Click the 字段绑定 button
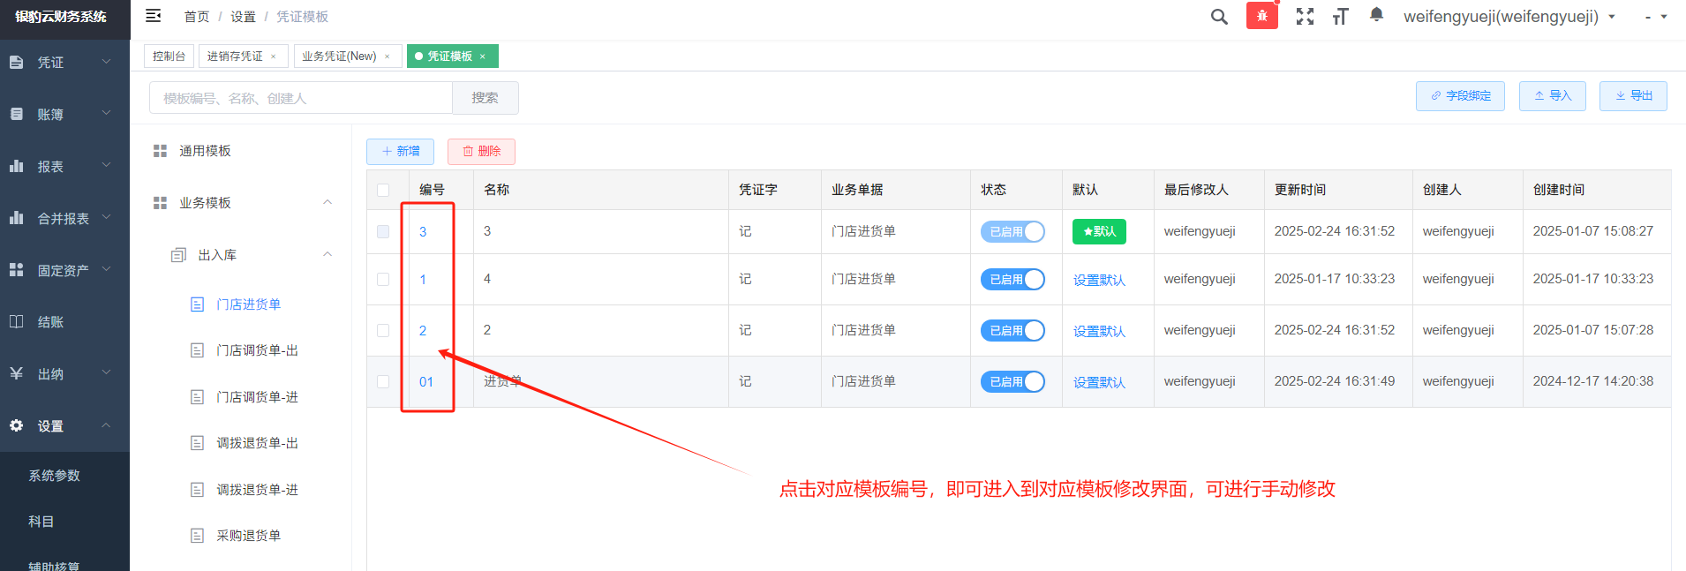The image size is (1686, 571). point(1460,96)
